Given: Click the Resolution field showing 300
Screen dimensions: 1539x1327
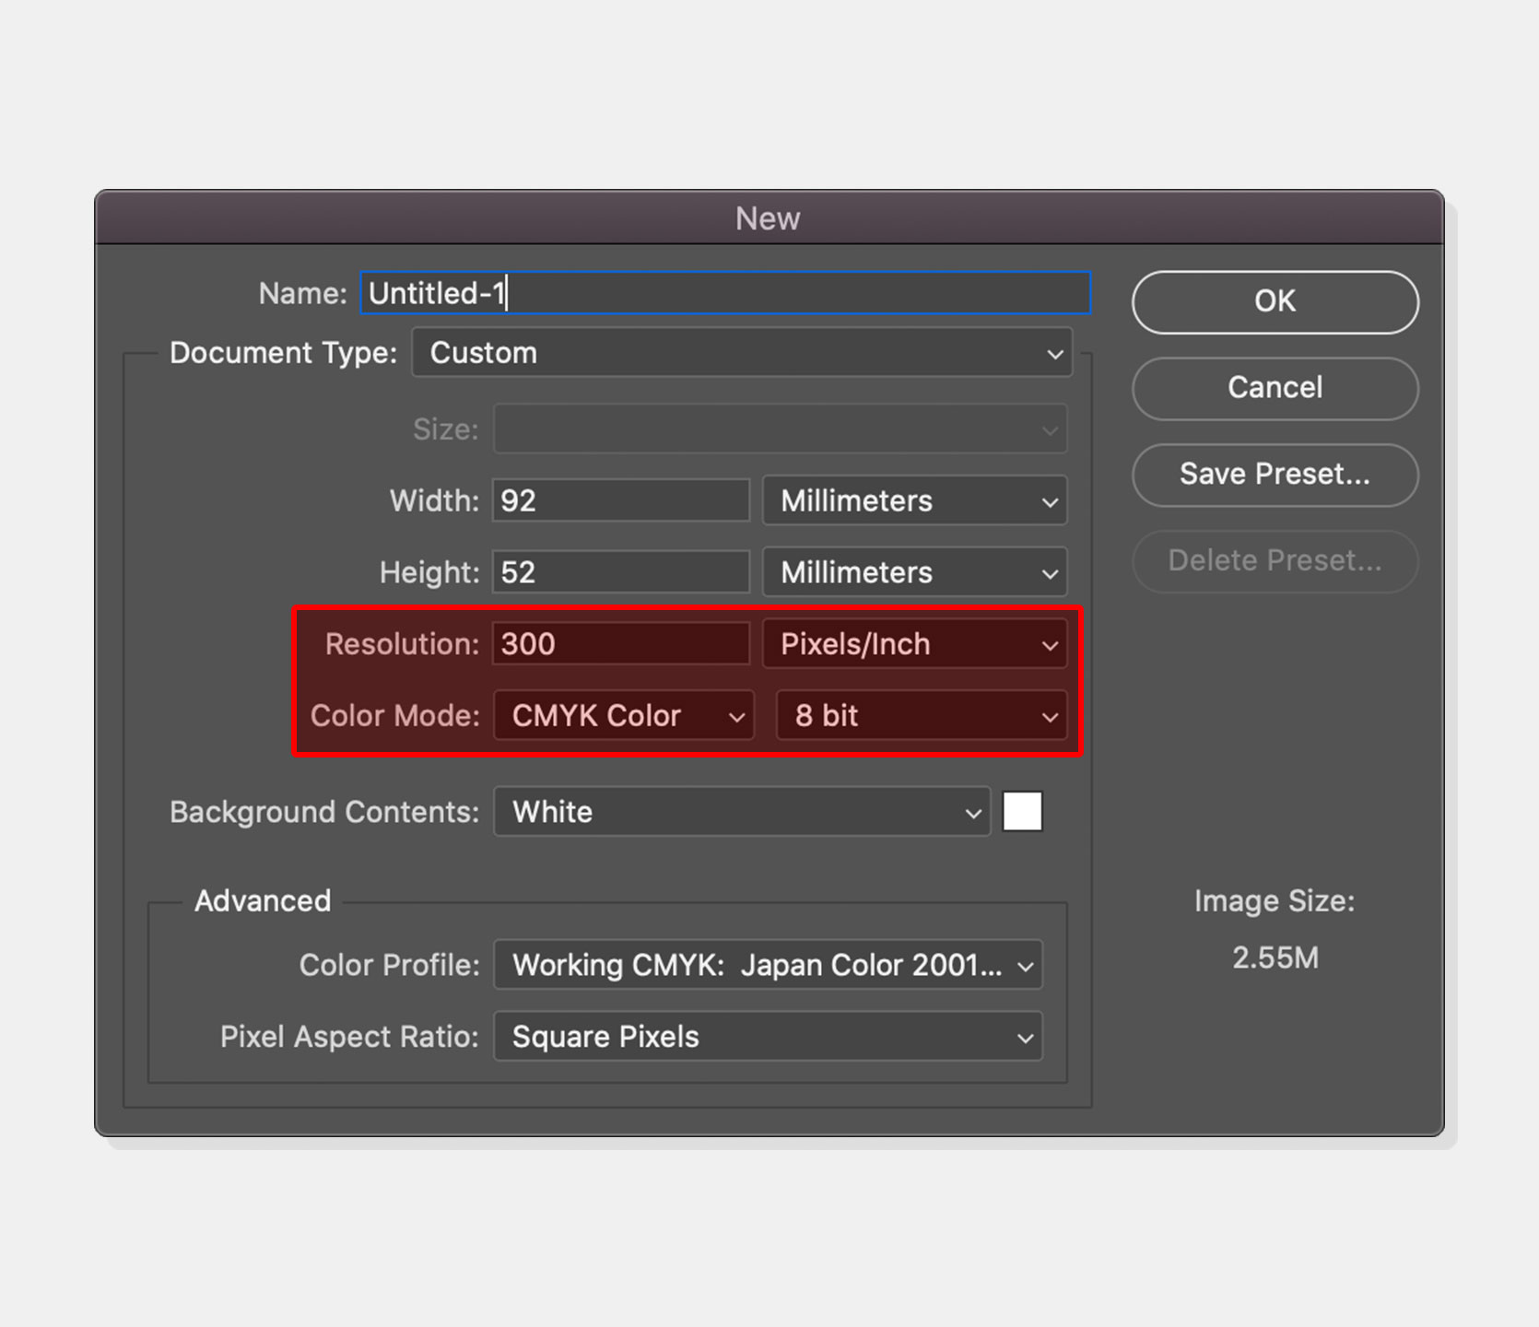Looking at the screenshot, I should [x=621, y=644].
